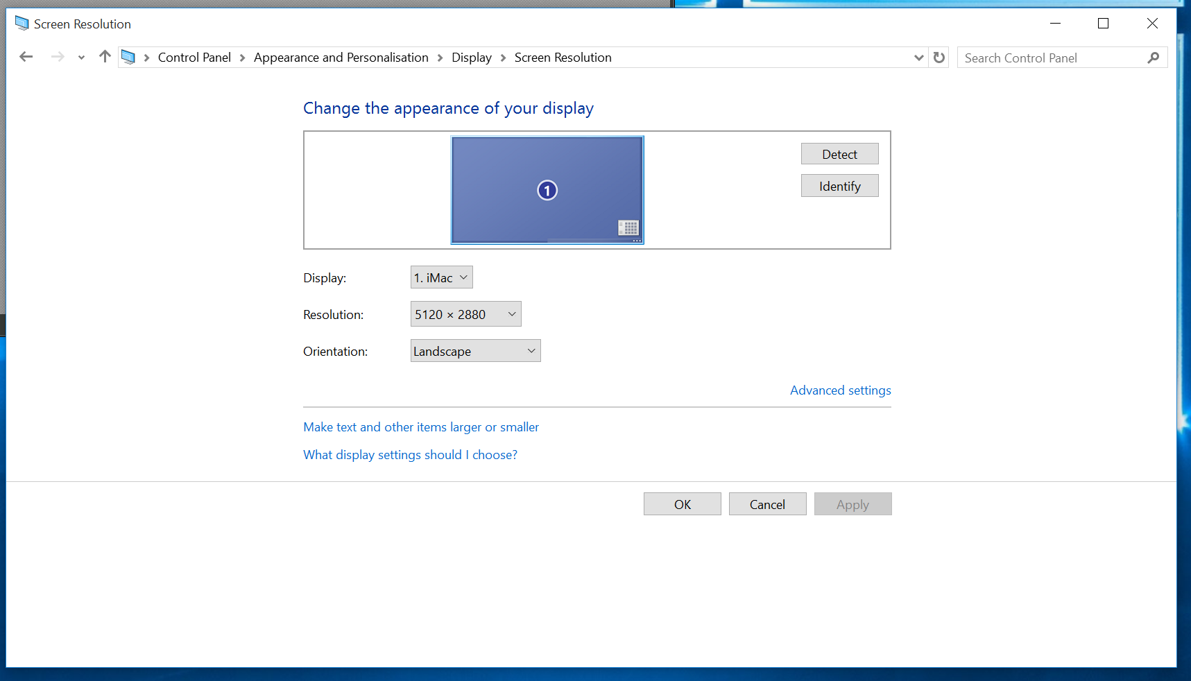Click the forward navigation arrow

pos(58,57)
